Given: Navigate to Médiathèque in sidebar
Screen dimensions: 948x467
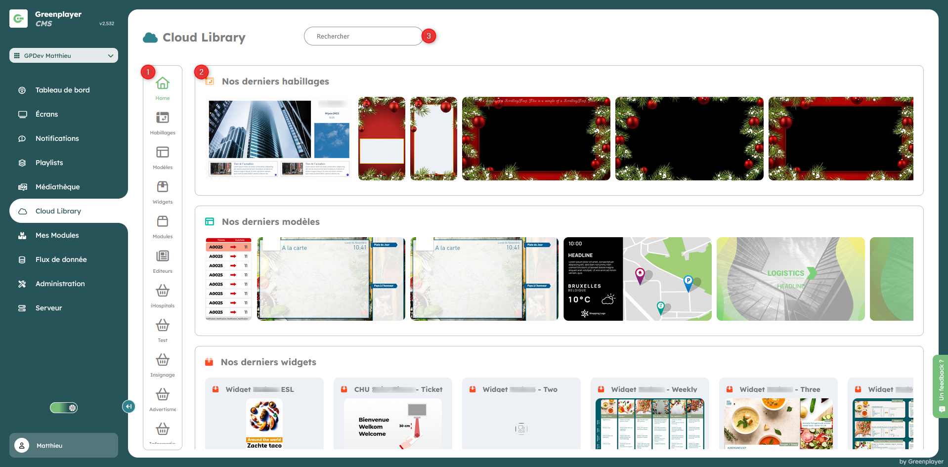Looking at the screenshot, I should 57,187.
